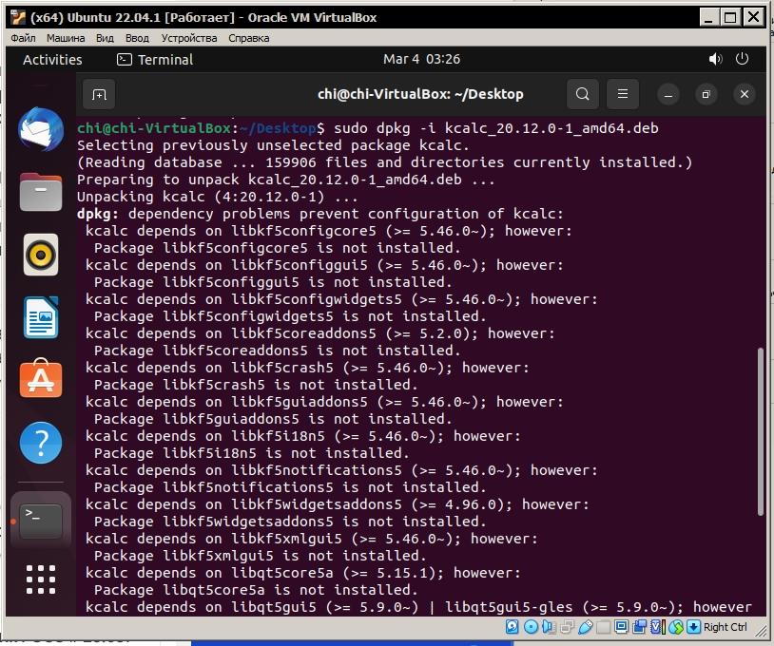Click 'kcalc depends on libkf5notifications5' line
774x646 pixels.
[x=341, y=470]
